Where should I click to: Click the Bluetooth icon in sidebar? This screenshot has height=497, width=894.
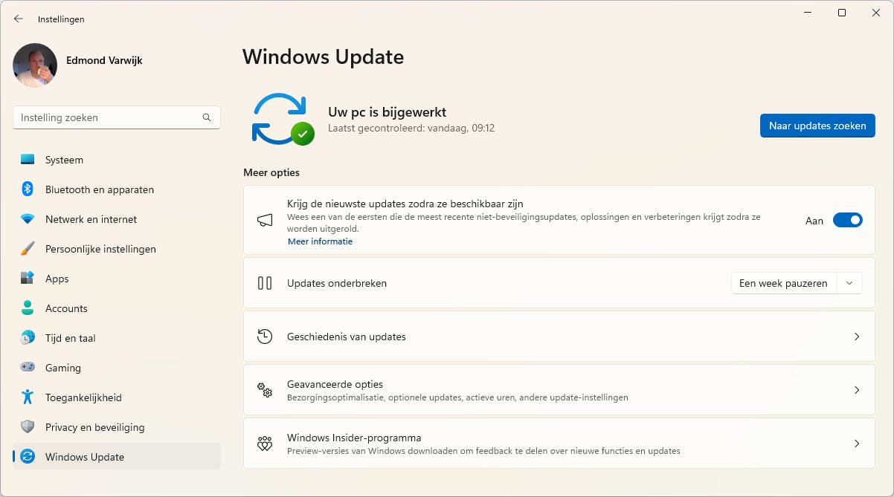pos(28,189)
